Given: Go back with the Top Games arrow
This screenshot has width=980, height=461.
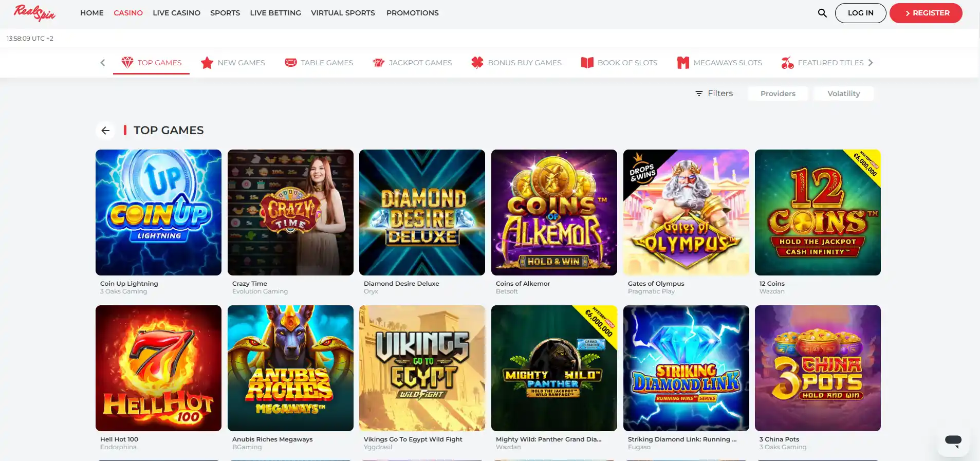Looking at the screenshot, I should (105, 131).
